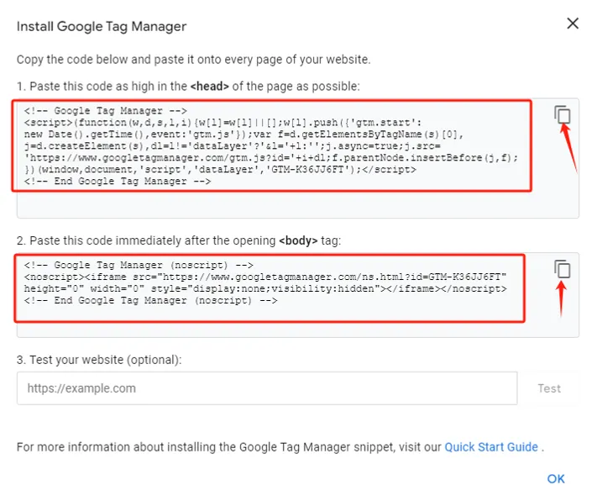597x496 pixels.
Task: Click the opening '<!-- Google Tag Manager -->' comment line
Action: (106, 111)
